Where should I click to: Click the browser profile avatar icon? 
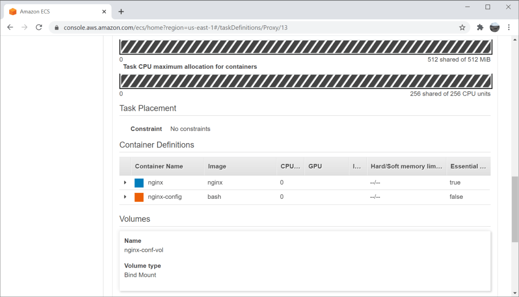click(x=495, y=27)
